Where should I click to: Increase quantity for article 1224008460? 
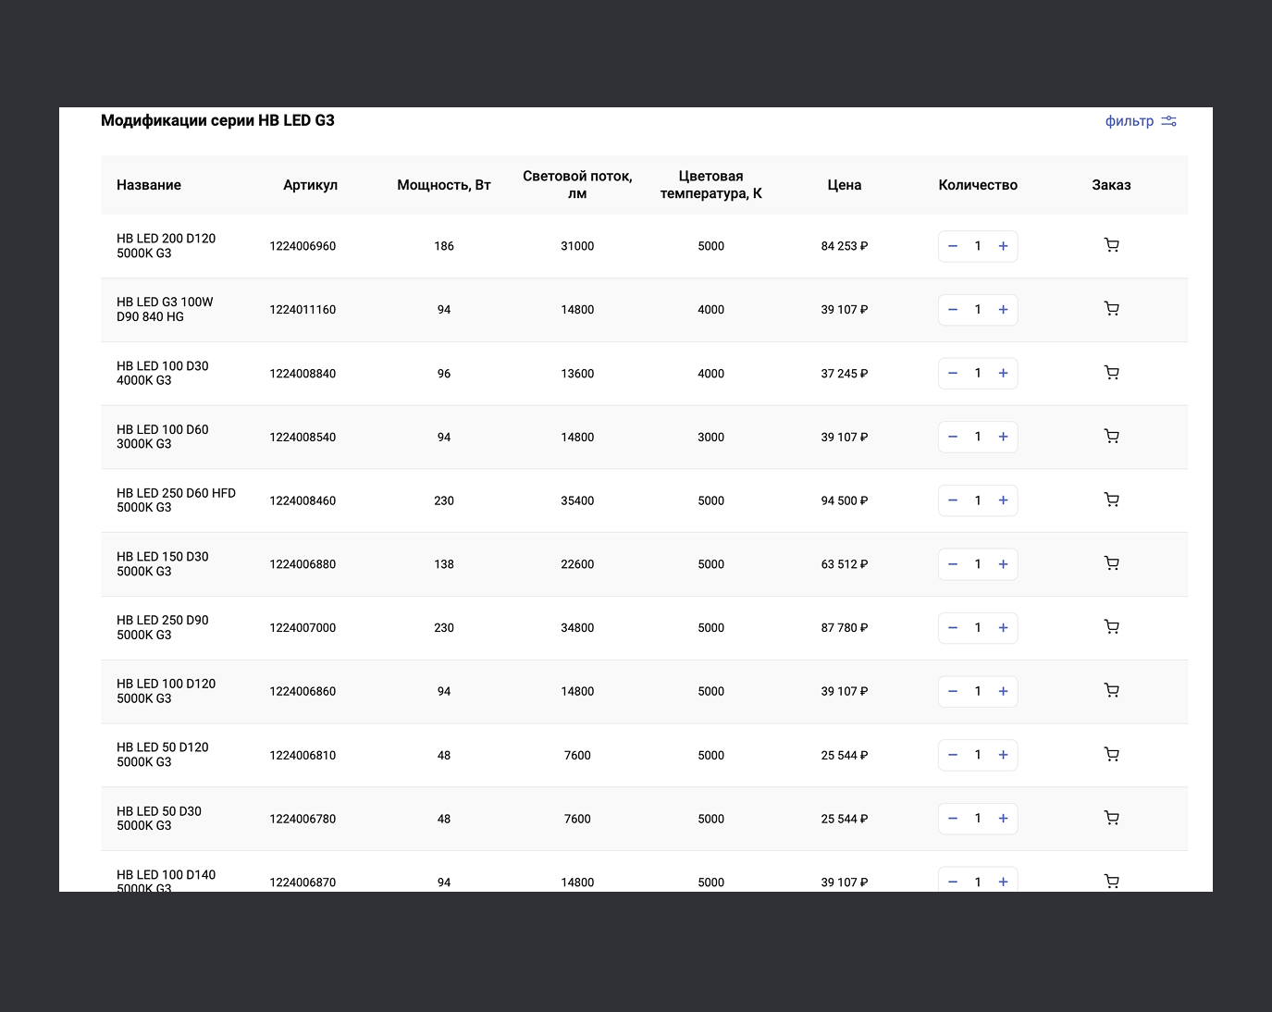click(1003, 500)
